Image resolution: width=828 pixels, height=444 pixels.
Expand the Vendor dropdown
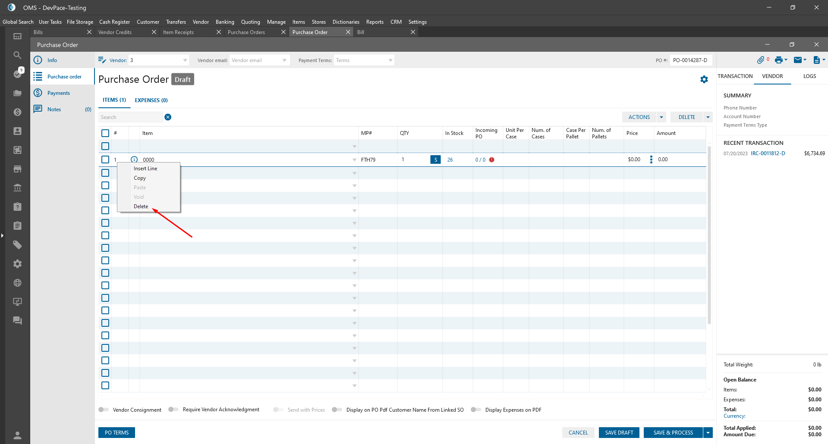point(185,60)
